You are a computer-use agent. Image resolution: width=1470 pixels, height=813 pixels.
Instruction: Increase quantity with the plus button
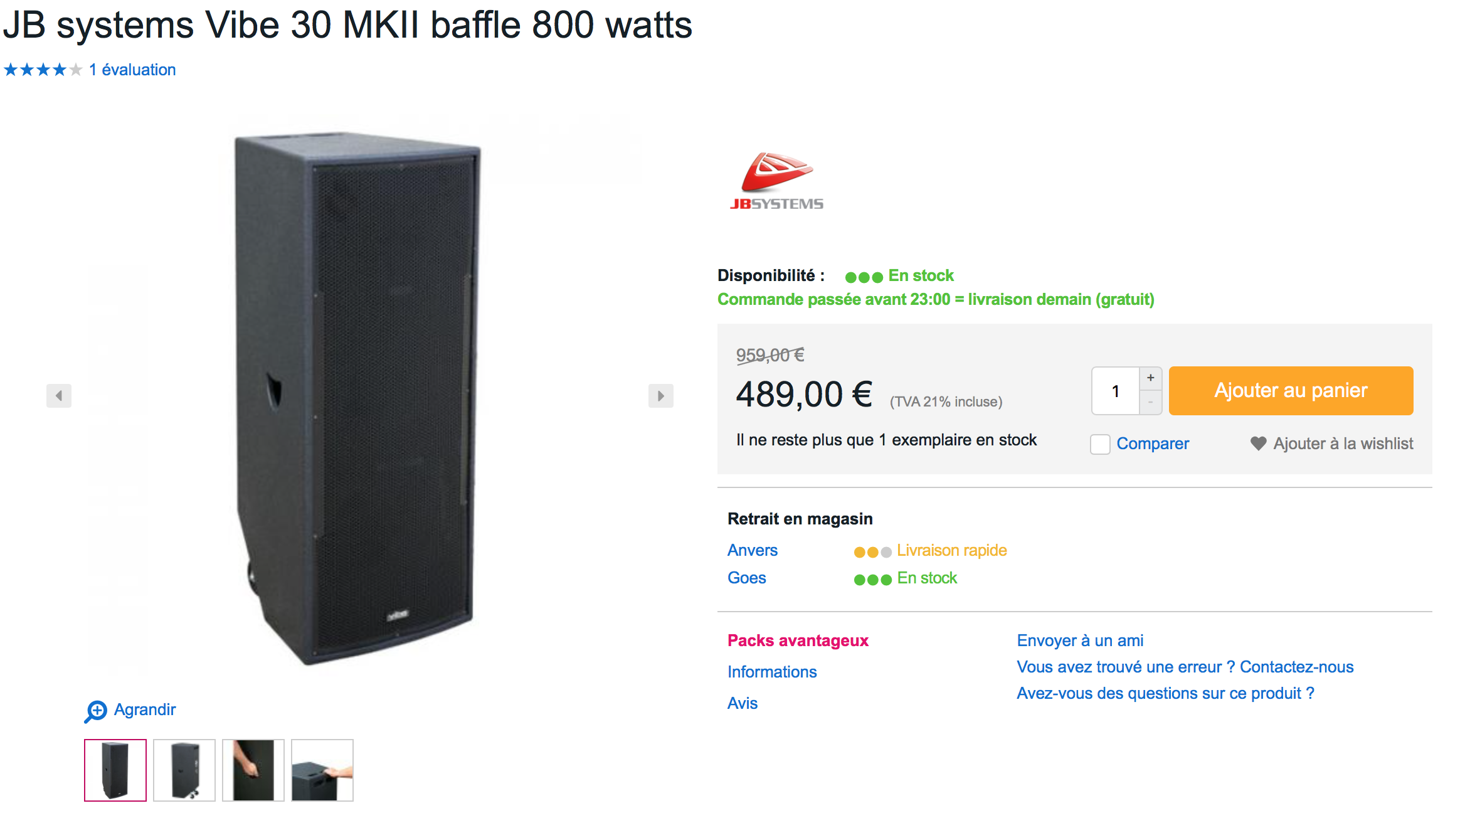(x=1150, y=378)
